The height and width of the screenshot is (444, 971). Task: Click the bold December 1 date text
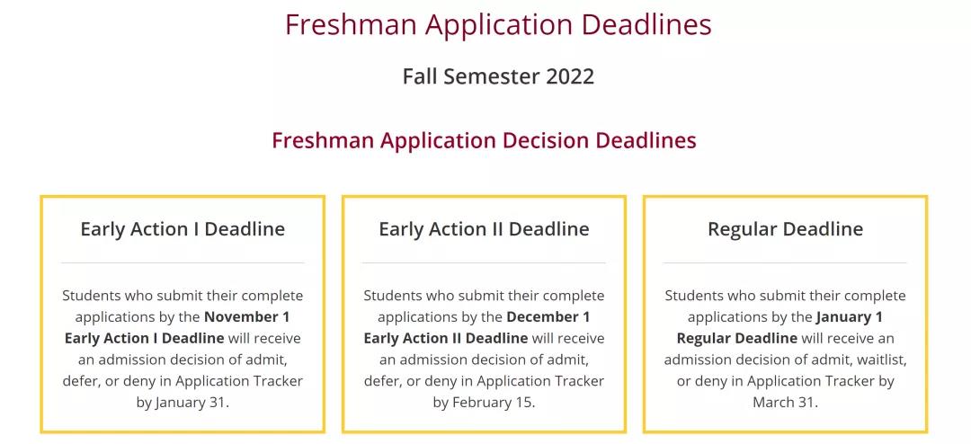(x=548, y=317)
